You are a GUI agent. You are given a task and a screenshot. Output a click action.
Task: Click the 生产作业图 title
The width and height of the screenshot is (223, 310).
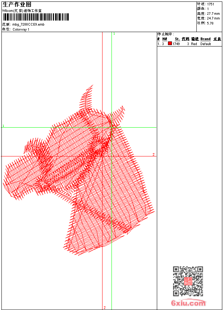pos(17,4)
